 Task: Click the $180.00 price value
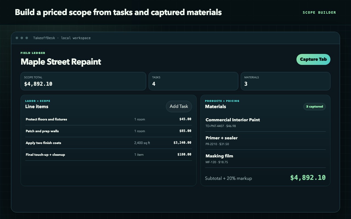(184, 154)
